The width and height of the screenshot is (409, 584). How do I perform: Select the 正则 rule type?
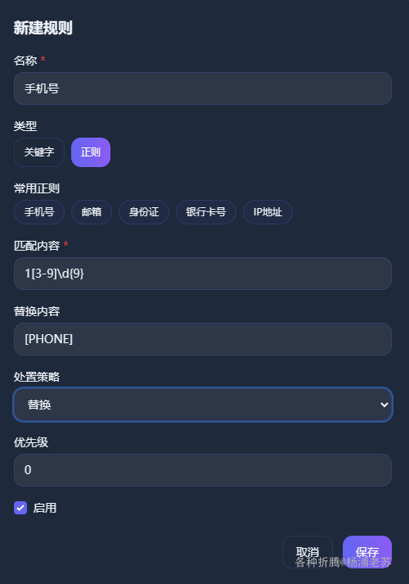pos(91,152)
